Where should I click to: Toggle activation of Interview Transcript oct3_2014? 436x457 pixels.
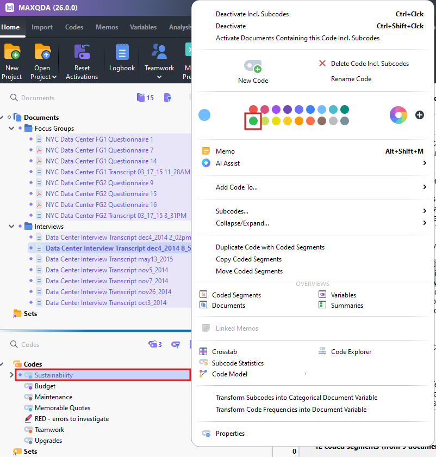coord(31,302)
